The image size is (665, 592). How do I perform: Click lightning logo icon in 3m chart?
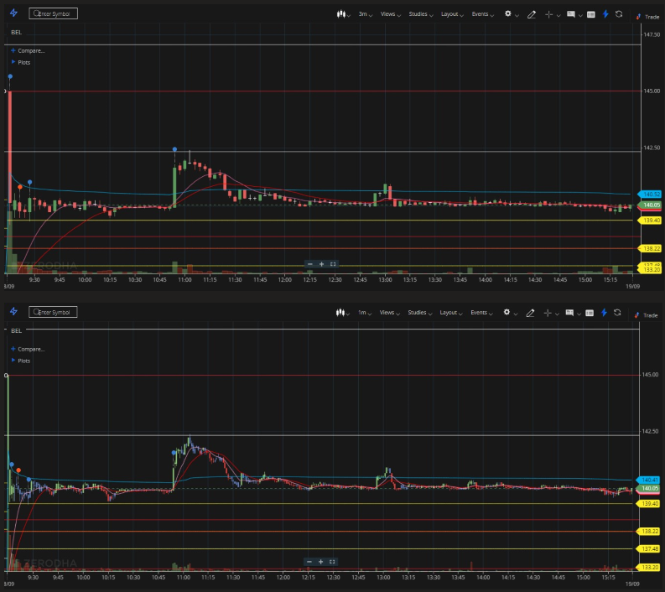(x=13, y=13)
